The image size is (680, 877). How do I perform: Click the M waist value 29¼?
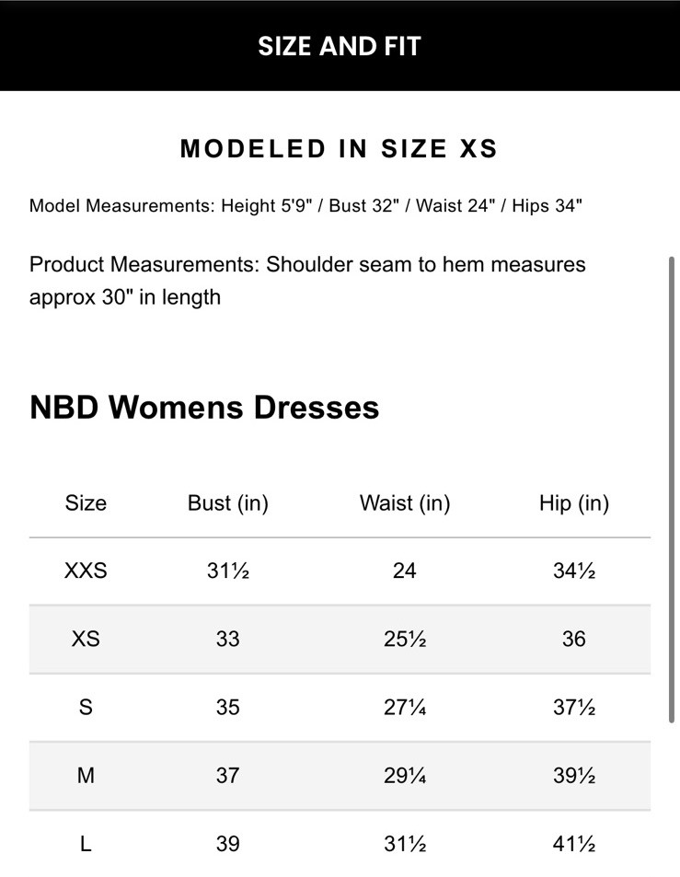pyautogui.click(x=405, y=775)
